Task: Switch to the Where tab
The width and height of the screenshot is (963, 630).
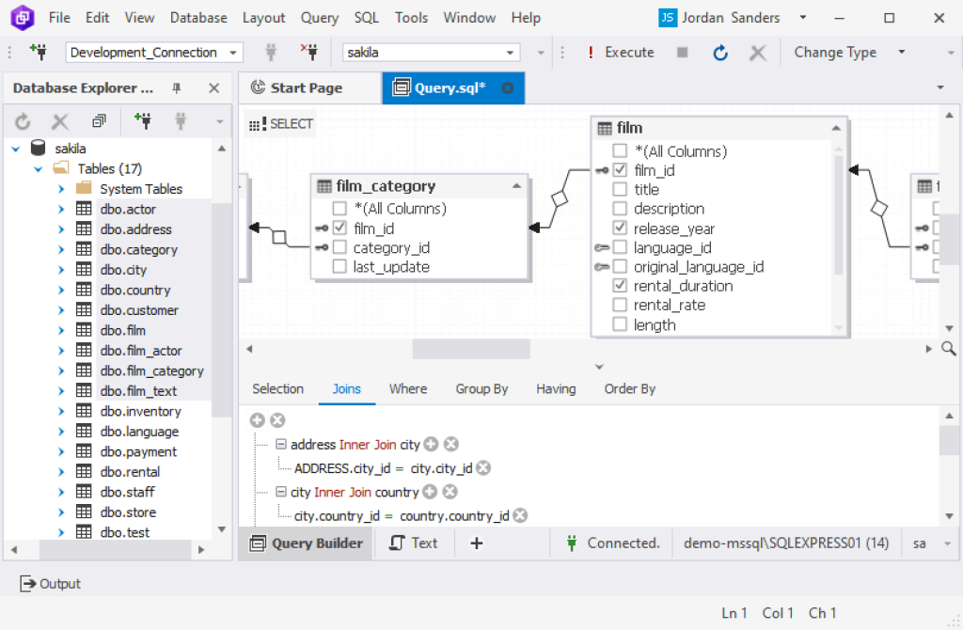Action: pyautogui.click(x=408, y=388)
